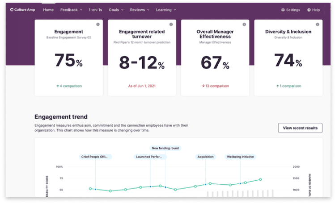335x203 pixels.
Task: Click info icon on Diversity & Inclusion card
Action: (x=317, y=25)
